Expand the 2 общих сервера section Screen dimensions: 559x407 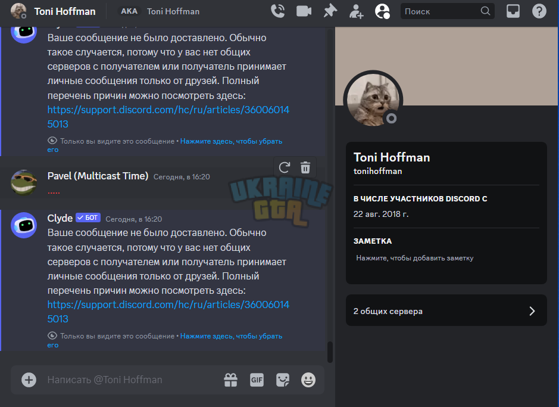point(446,310)
